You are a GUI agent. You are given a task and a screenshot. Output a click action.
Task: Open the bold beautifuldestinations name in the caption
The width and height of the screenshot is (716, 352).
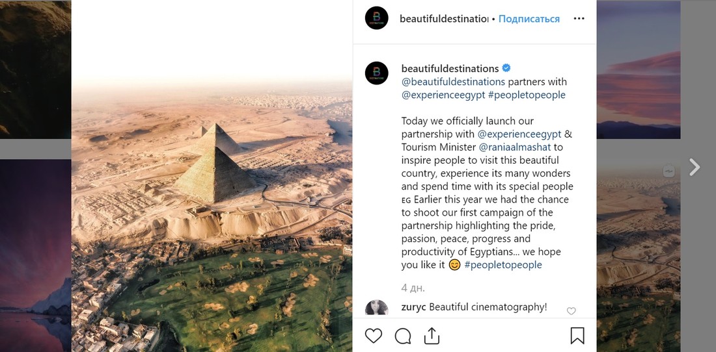(x=450, y=68)
